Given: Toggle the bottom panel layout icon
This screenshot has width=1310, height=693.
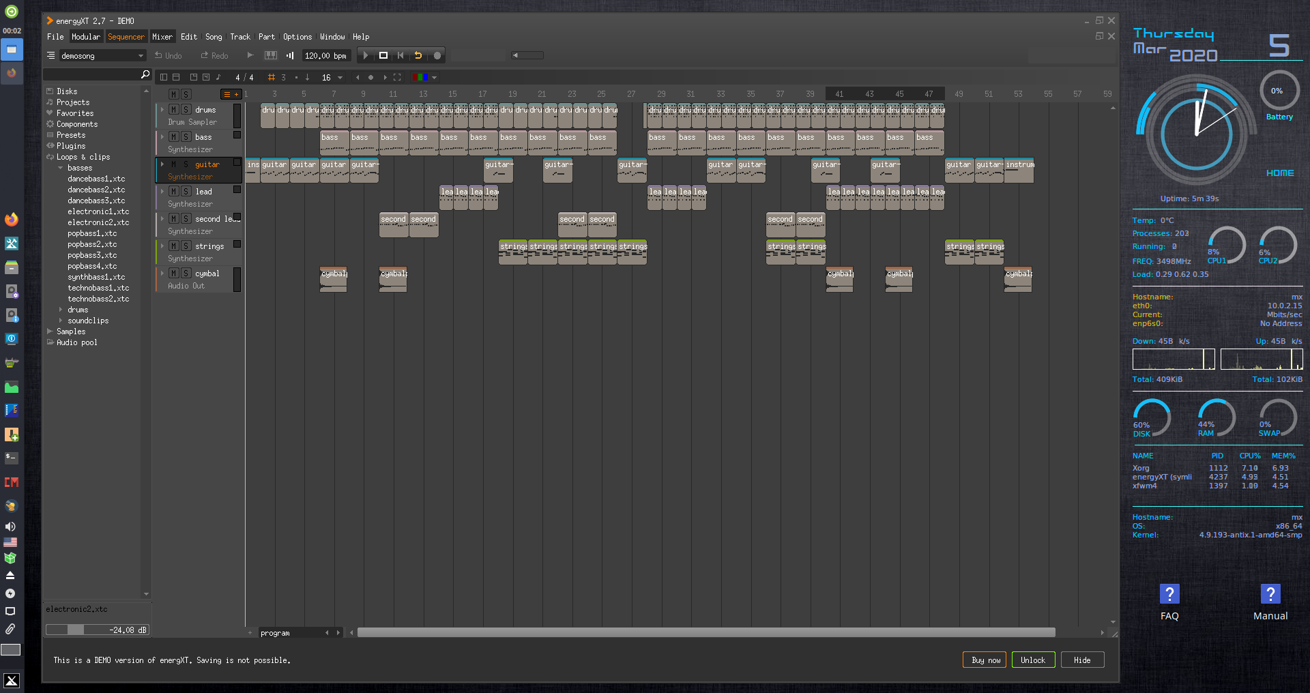Looking at the screenshot, I should (176, 78).
